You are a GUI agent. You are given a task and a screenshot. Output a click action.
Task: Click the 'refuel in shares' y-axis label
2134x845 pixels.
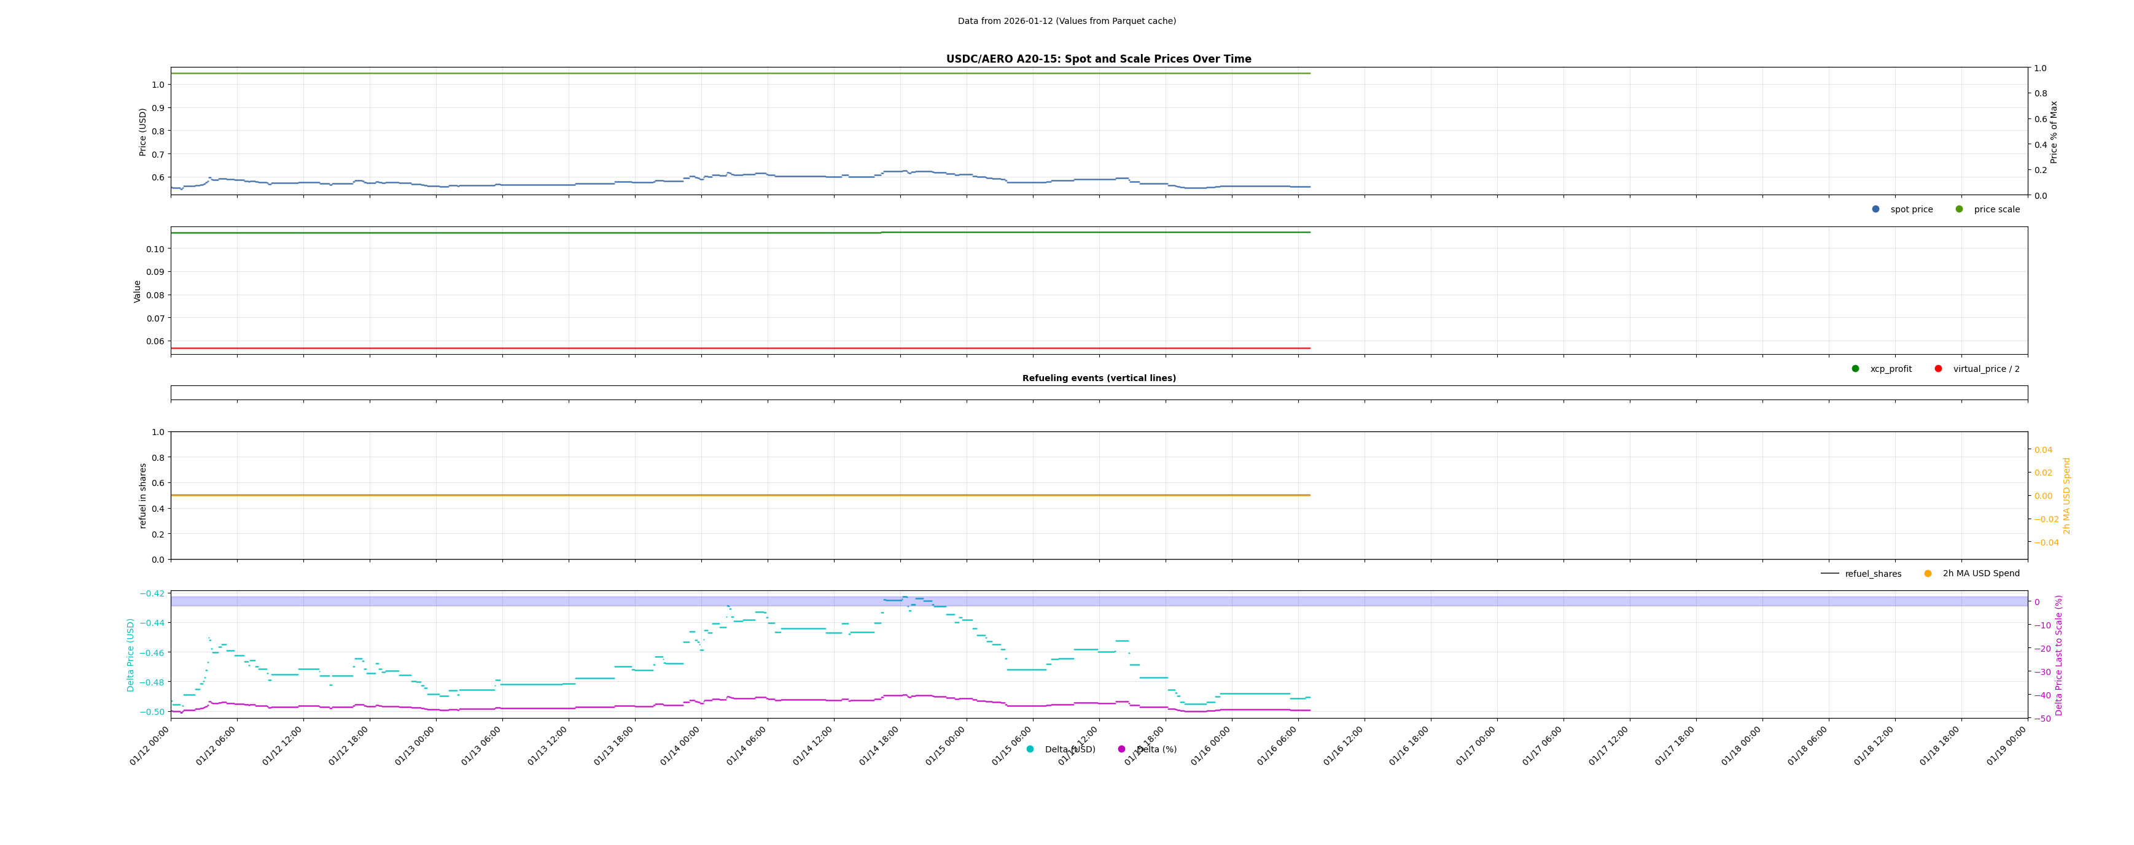142,496
